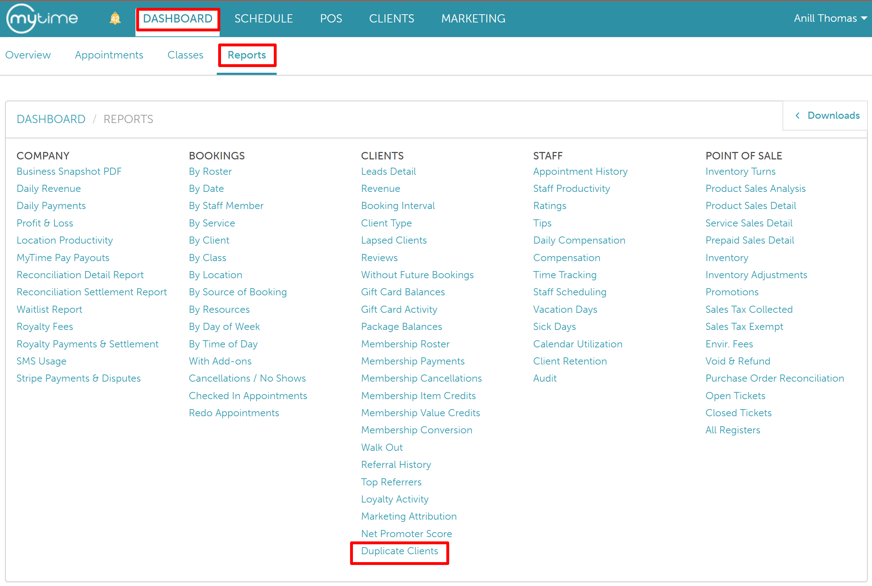Open the Staff Productivity report

571,188
